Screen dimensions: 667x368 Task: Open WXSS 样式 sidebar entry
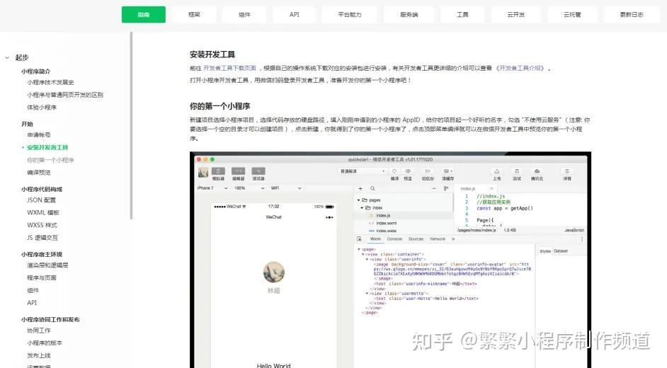click(x=42, y=225)
